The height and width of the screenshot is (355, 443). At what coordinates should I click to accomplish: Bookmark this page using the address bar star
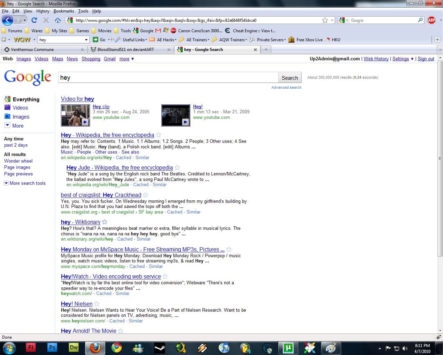[x=325, y=20]
